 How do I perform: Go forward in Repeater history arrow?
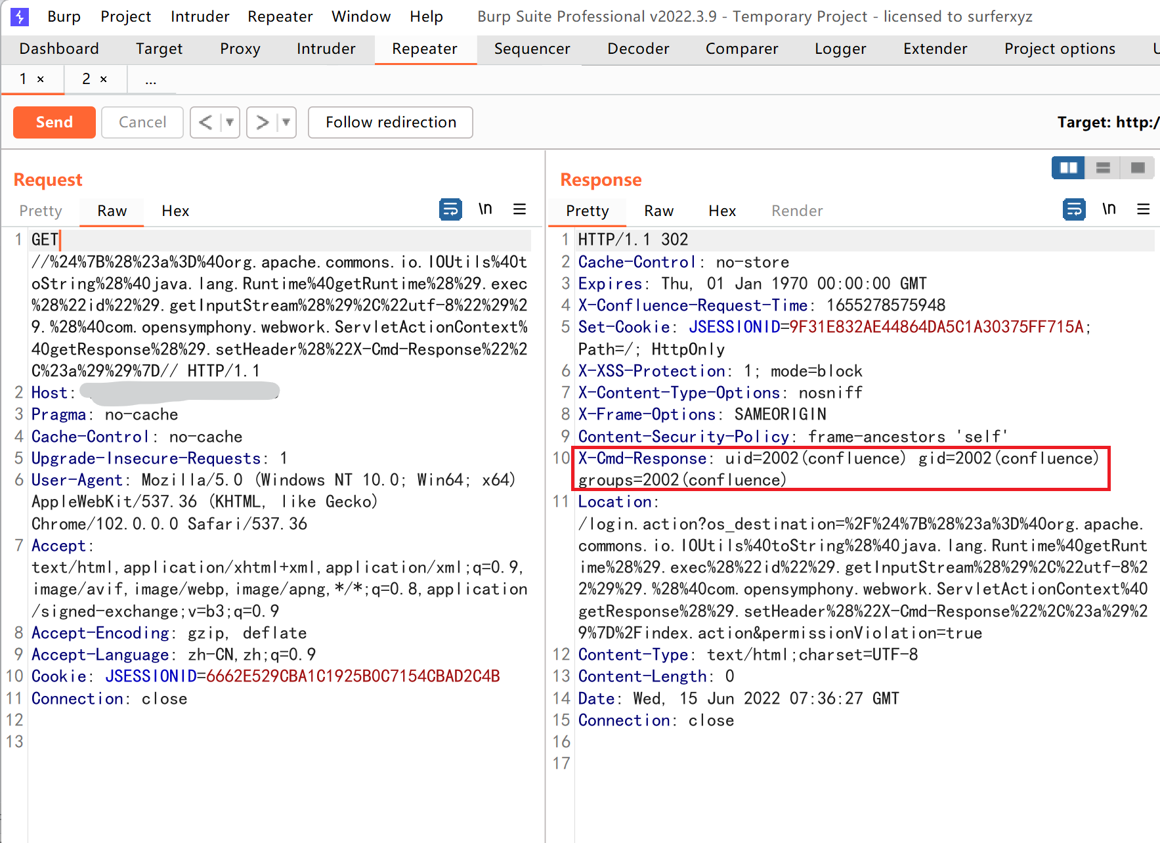pos(263,122)
